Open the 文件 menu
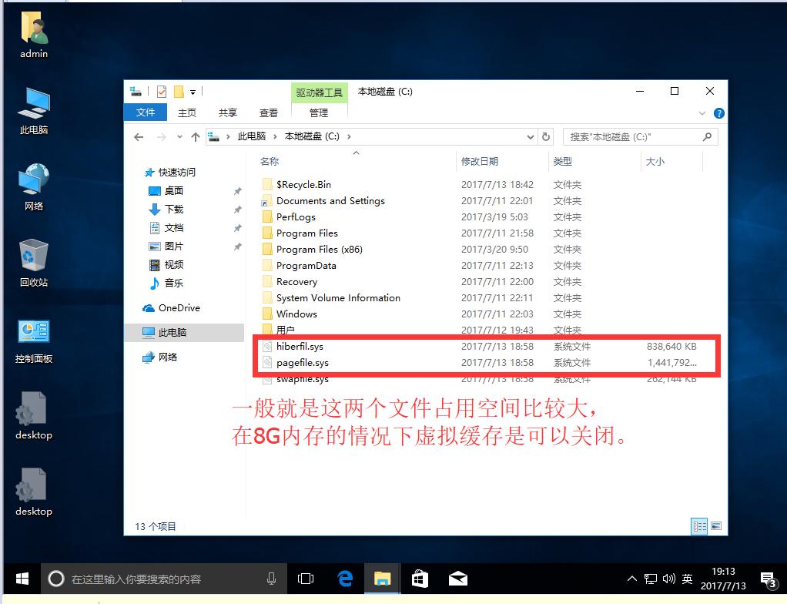The image size is (787, 604). pos(145,112)
